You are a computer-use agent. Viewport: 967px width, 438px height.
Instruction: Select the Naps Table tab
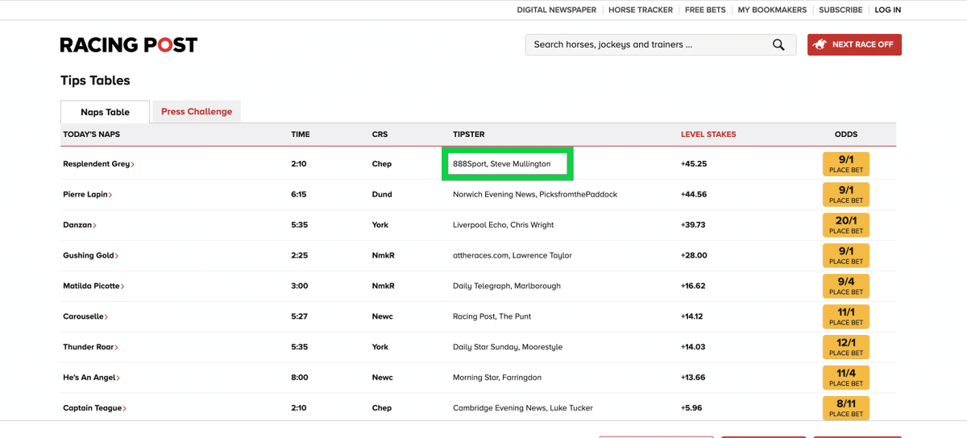pos(106,112)
